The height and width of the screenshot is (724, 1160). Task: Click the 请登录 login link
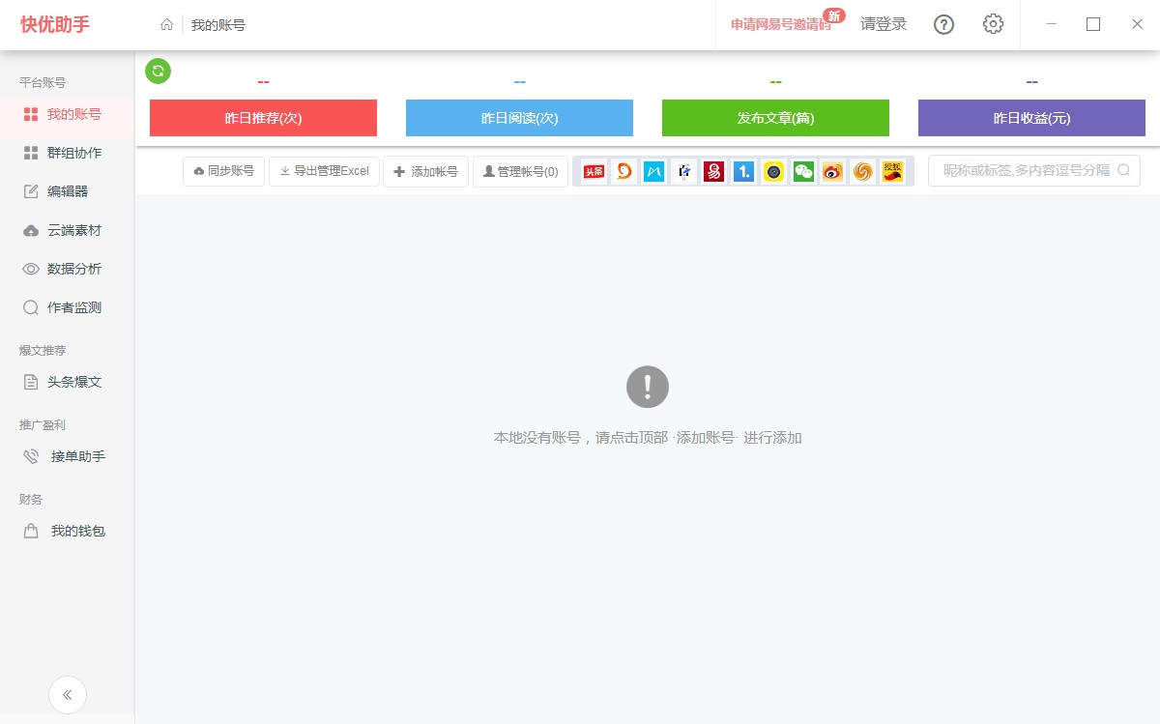[x=884, y=24]
